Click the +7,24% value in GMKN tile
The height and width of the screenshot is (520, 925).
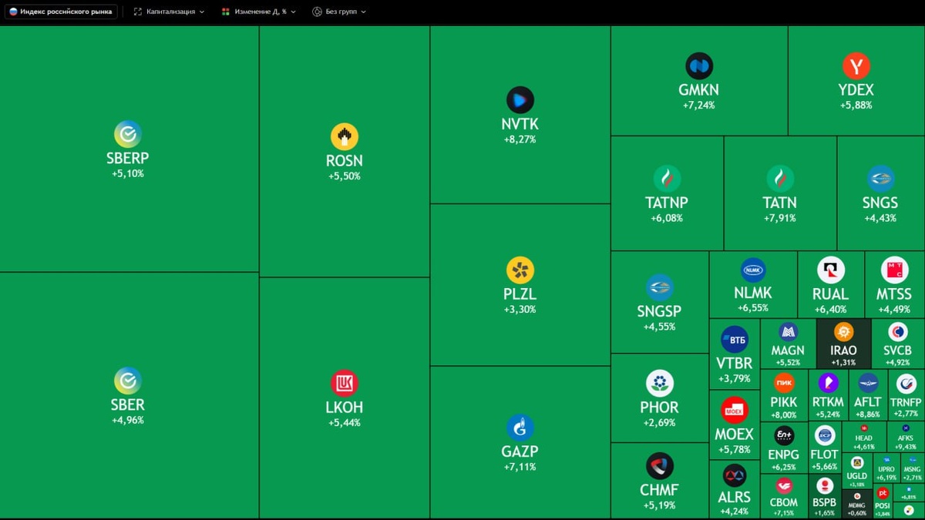[x=699, y=105]
